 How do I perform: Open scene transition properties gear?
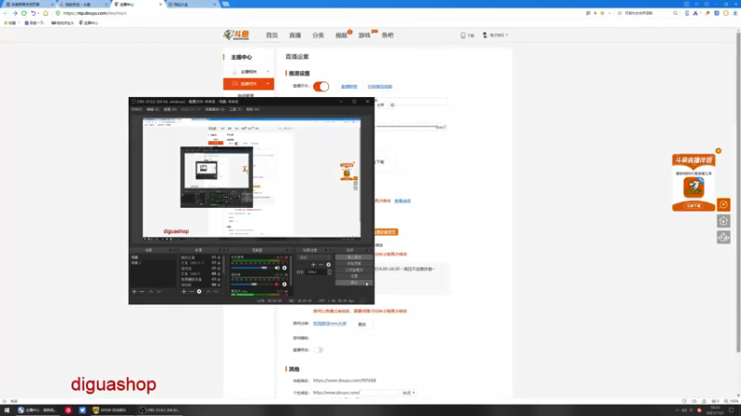point(329,264)
